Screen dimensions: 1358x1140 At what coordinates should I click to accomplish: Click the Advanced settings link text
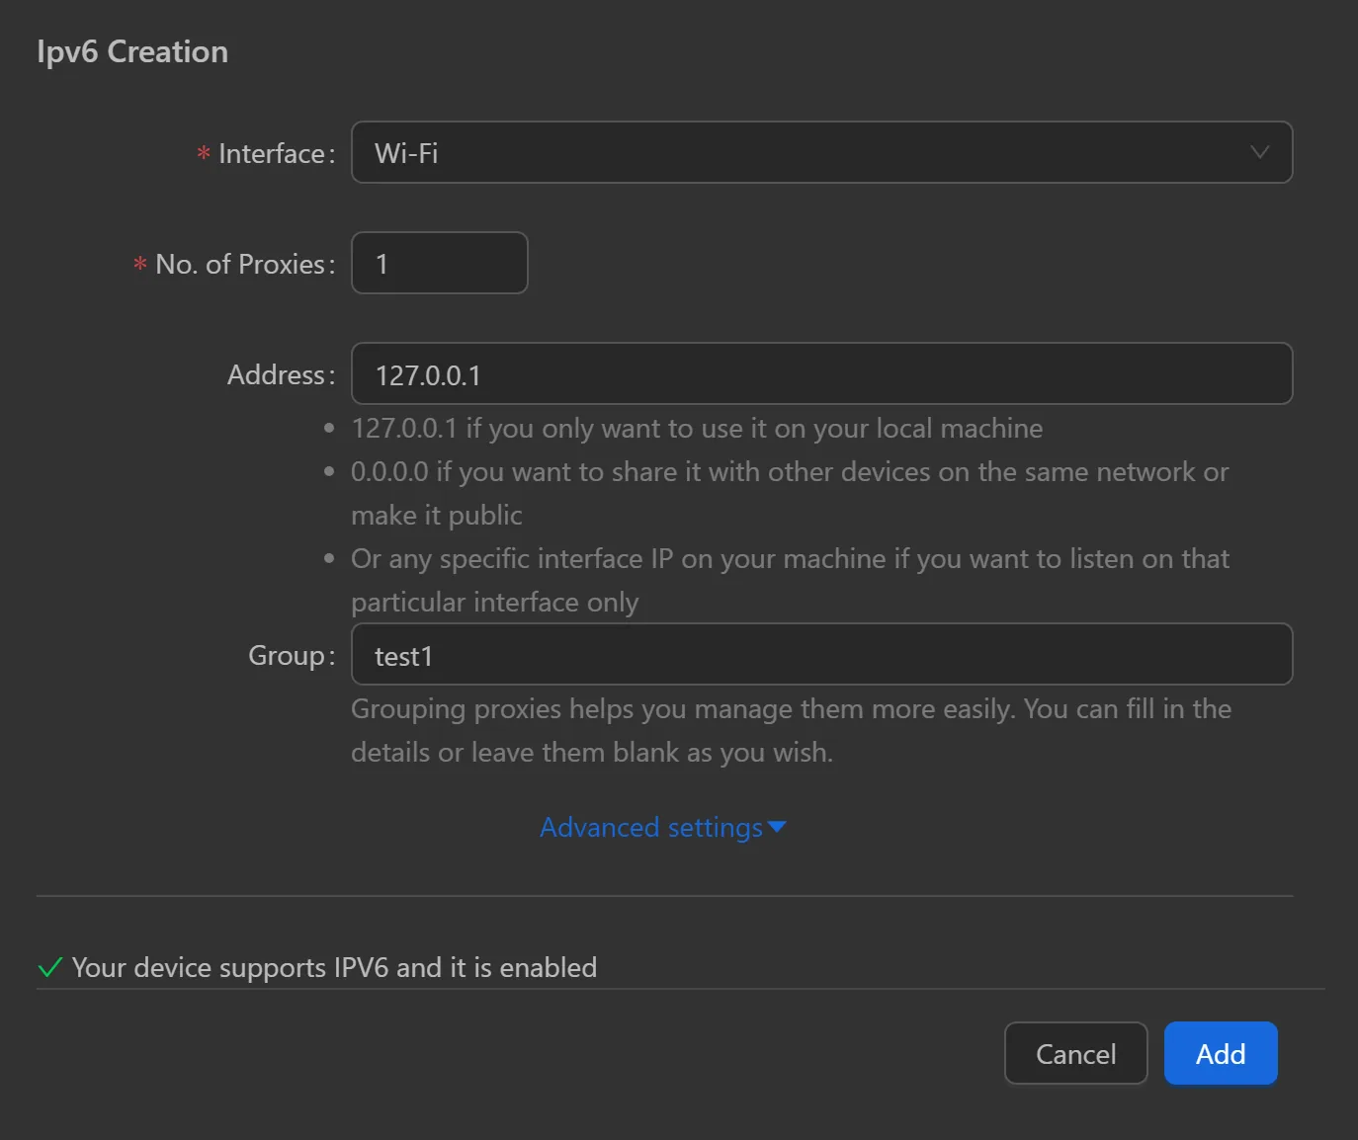pyautogui.click(x=652, y=827)
